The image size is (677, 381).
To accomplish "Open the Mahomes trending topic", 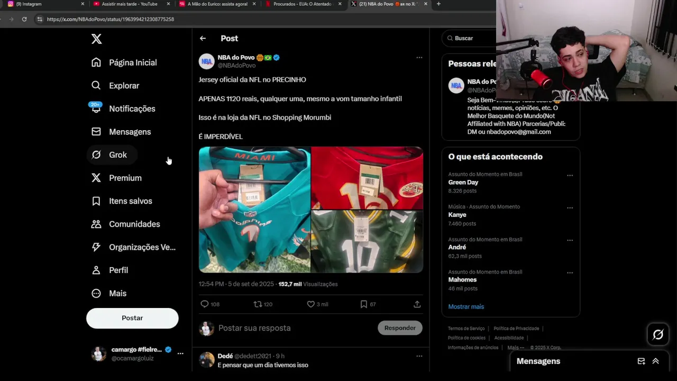I will coord(462,280).
